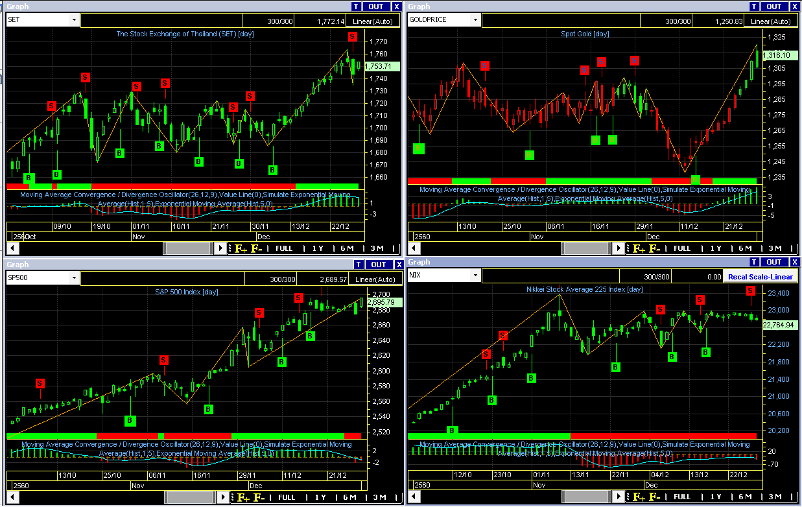Select FULL range in GOLDPRICE graph
This screenshot has width=802, height=507.
pos(683,248)
